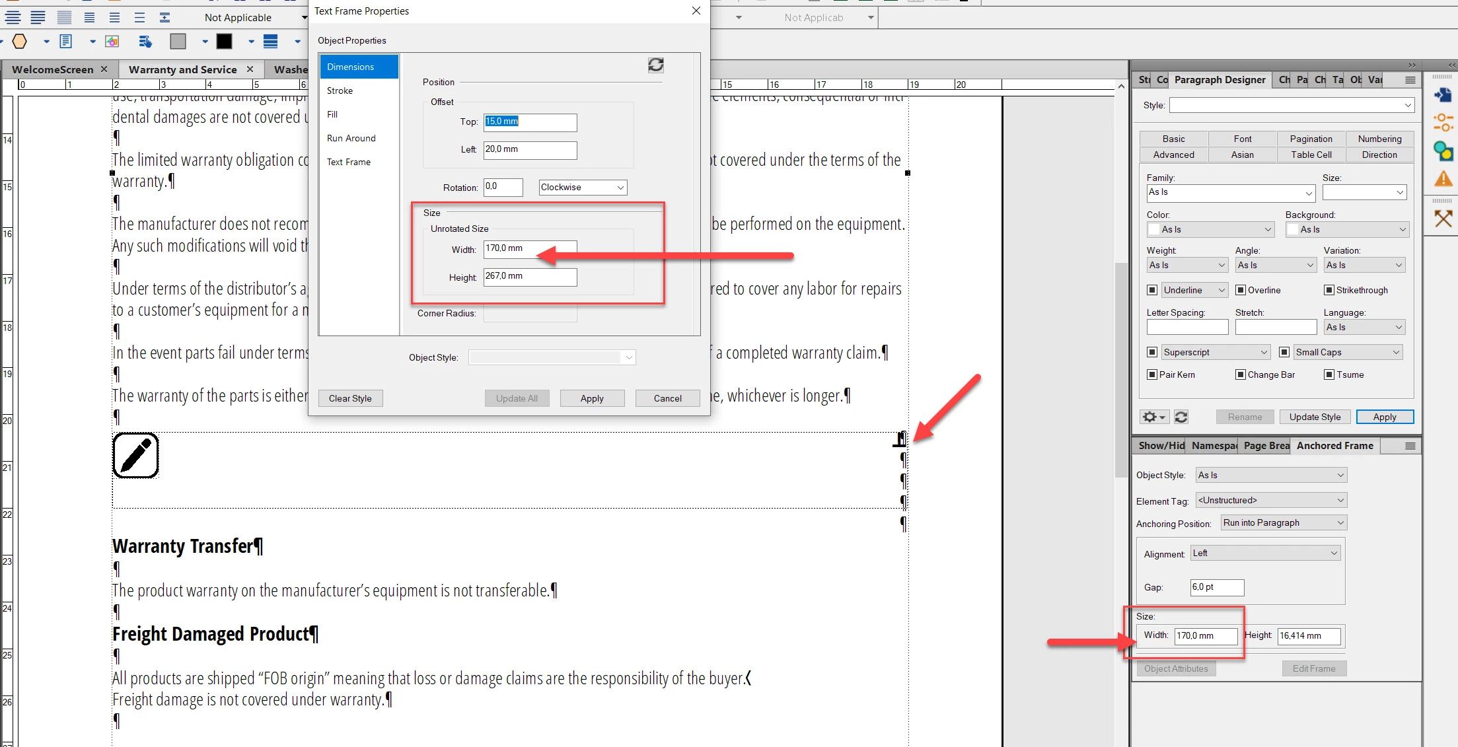The height and width of the screenshot is (747, 1458).
Task: Open the font Family dropdown
Action: click(1231, 193)
